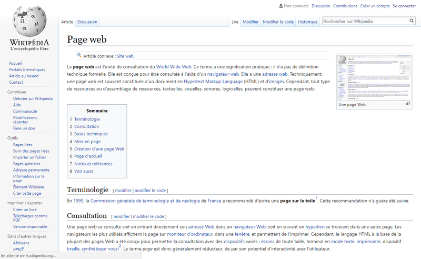
Task: Click 'modifier' next to Terminologie heading
Action: pos(123,190)
